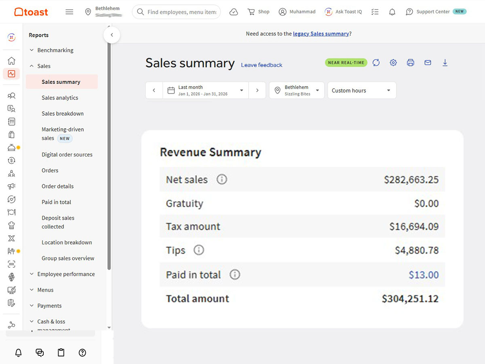The height and width of the screenshot is (364, 485).
Task: Open the Custom hours dropdown
Action: click(x=361, y=91)
